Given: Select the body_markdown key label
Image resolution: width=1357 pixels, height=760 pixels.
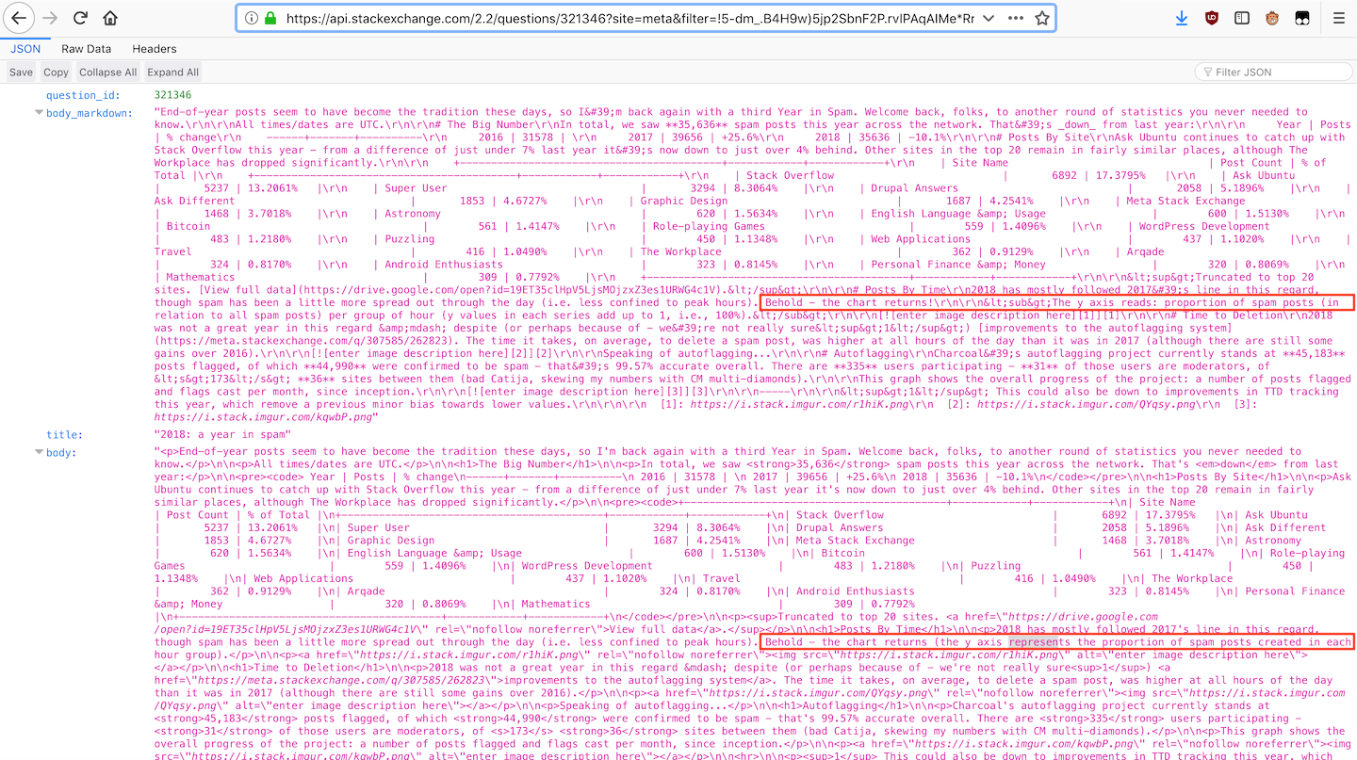Looking at the screenshot, I should coord(90,113).
